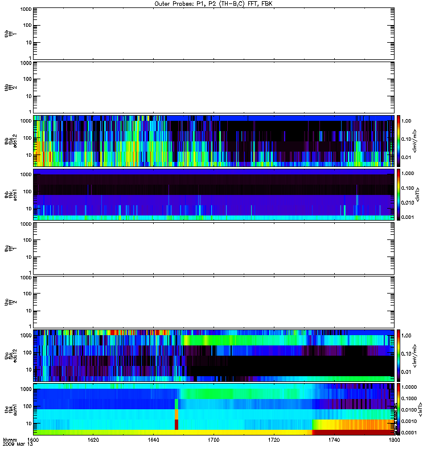Click the thb fbk scm1 color bar

click(x=399, y=194)
